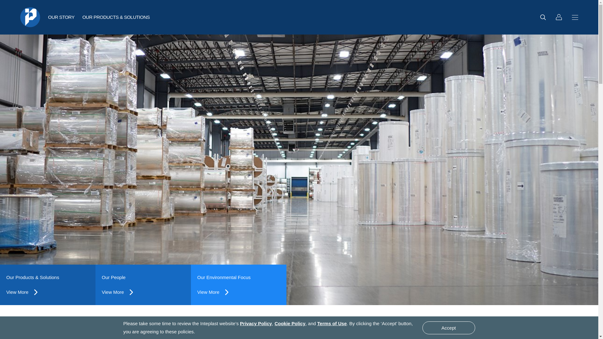603x339 pixels.
Task: Open the Privacy Policy link
Action: pos(256,324)
